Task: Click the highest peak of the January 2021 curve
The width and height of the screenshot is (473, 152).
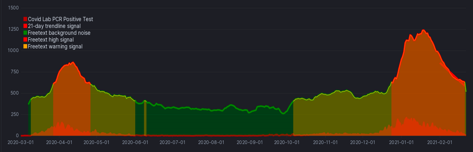Action: coord(423,30)
